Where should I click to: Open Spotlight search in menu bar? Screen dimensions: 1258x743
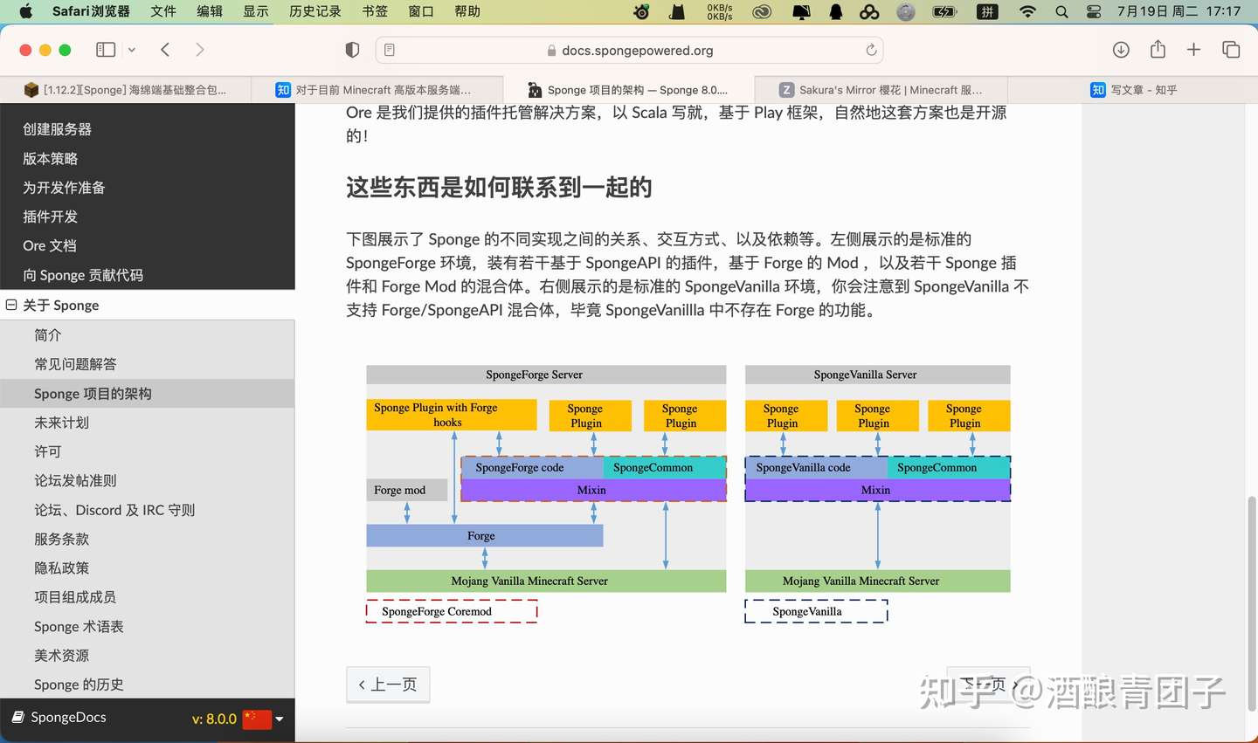coord(1061,11)
